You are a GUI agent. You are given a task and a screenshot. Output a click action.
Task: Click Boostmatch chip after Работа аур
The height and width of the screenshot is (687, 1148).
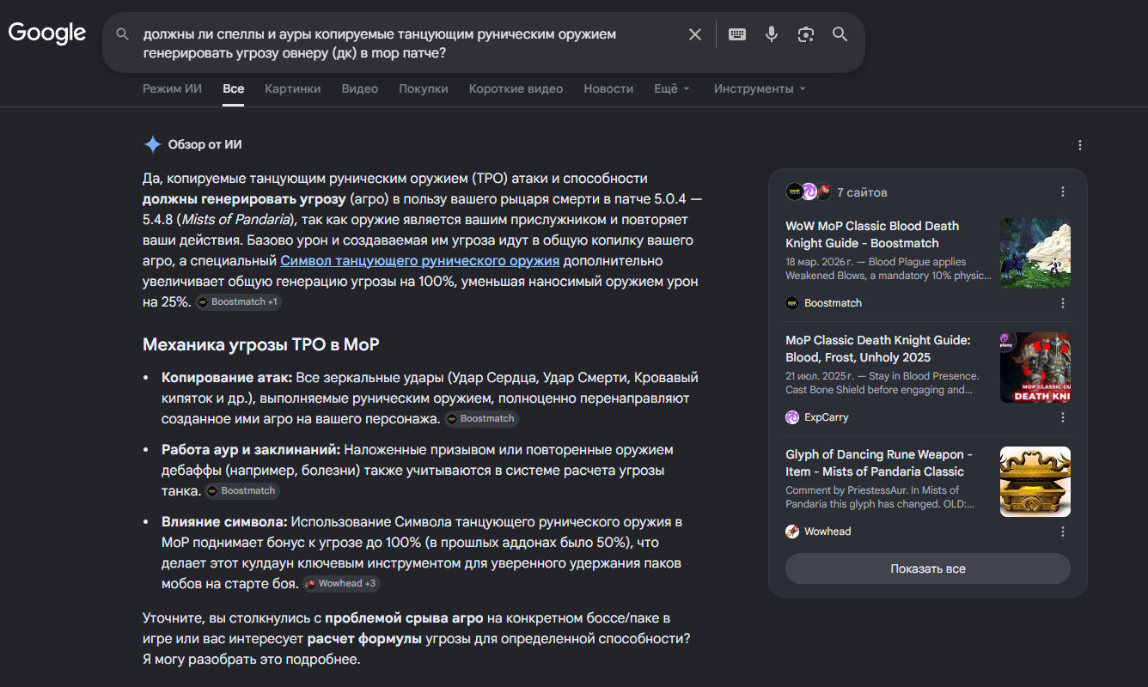tap(242, 491)
